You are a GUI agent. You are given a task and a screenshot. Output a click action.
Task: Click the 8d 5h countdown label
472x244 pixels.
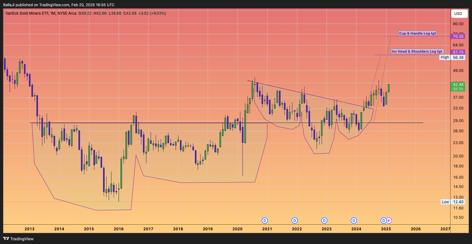459,89
